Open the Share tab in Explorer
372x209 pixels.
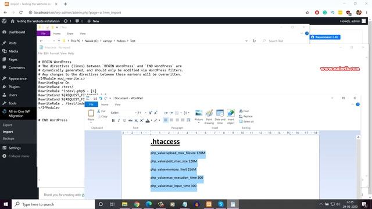point(70,34)
